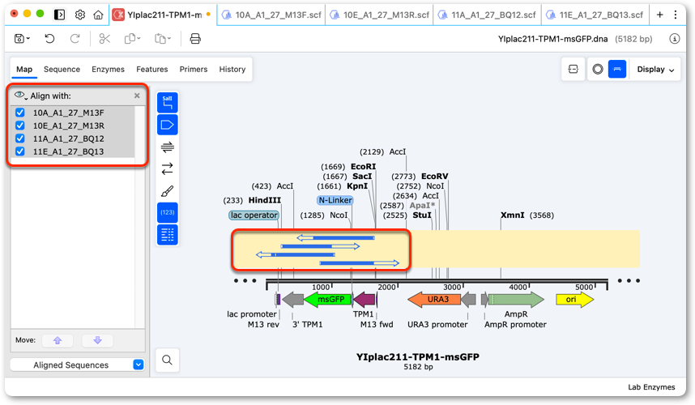695x405 pixels.
Task: Select the yellow ori feature
Action: 575,300
